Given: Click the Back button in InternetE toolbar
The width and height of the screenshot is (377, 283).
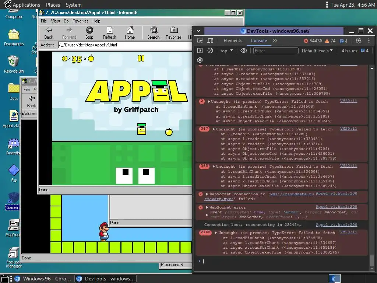Looking at the screenshot, I should click(x=49, y=33).
